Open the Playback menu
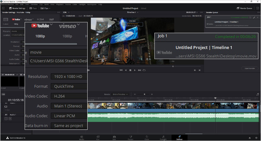The height and width of the screenshot is (141, 261). click(x=60, y=4)
